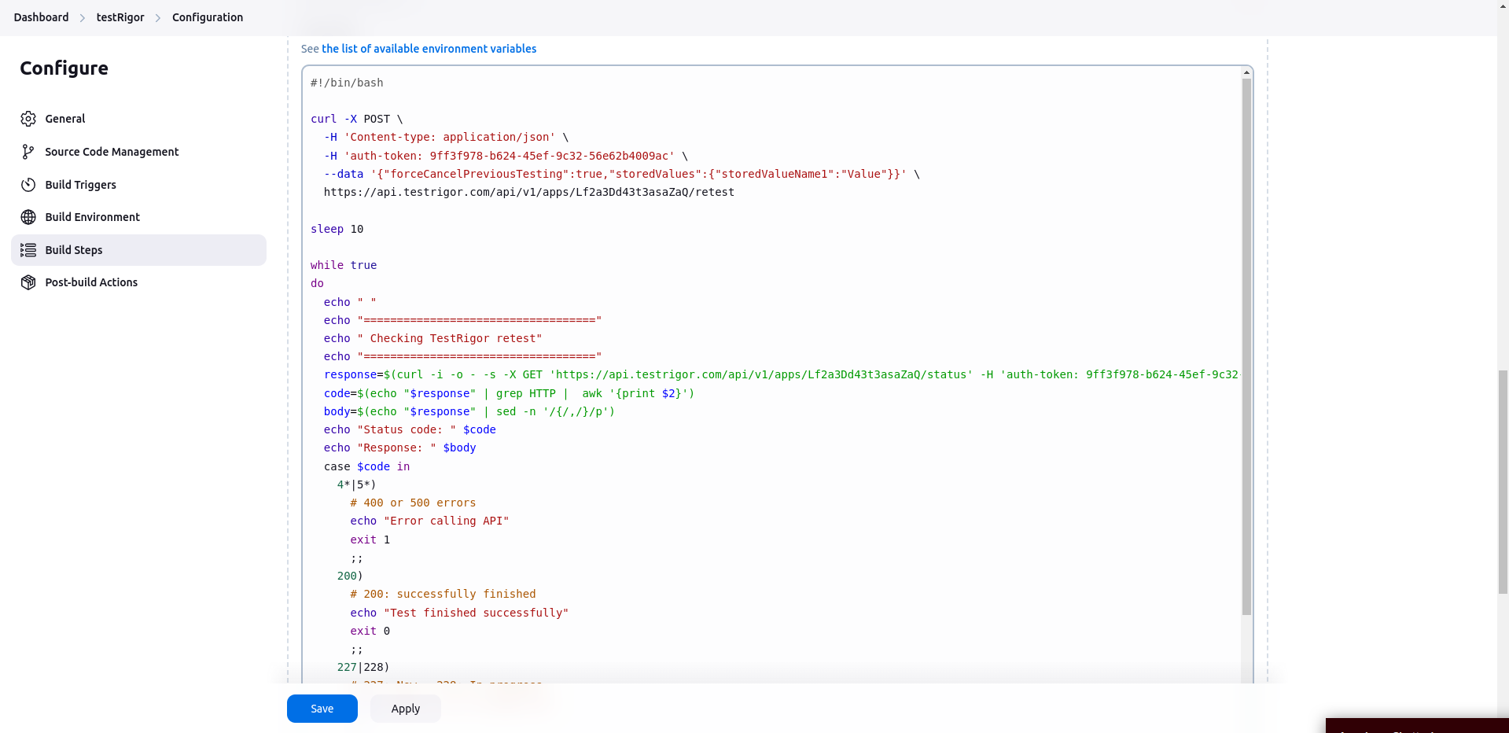Click the chevron after testRigor breadcrumb
Viewport: 1509px width, 733px height.
(x=158, y=18)
